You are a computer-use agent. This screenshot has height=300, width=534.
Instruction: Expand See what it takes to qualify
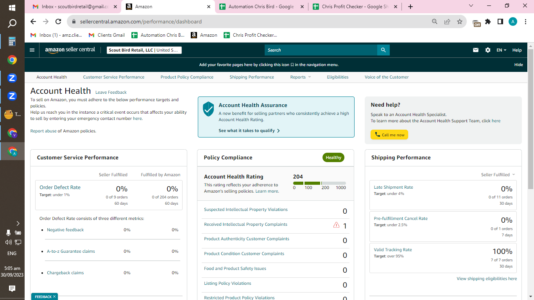[249, 130]
